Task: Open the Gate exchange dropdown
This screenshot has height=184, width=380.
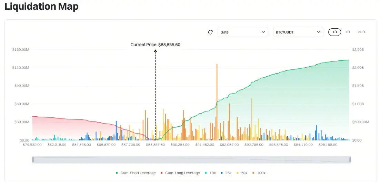Action: tap(243, 32)
